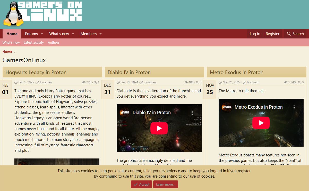Image resolution: width=309 pixels, height=191 pixels.
Task: Select the Home navigation tab
Action: click(12, 34)
